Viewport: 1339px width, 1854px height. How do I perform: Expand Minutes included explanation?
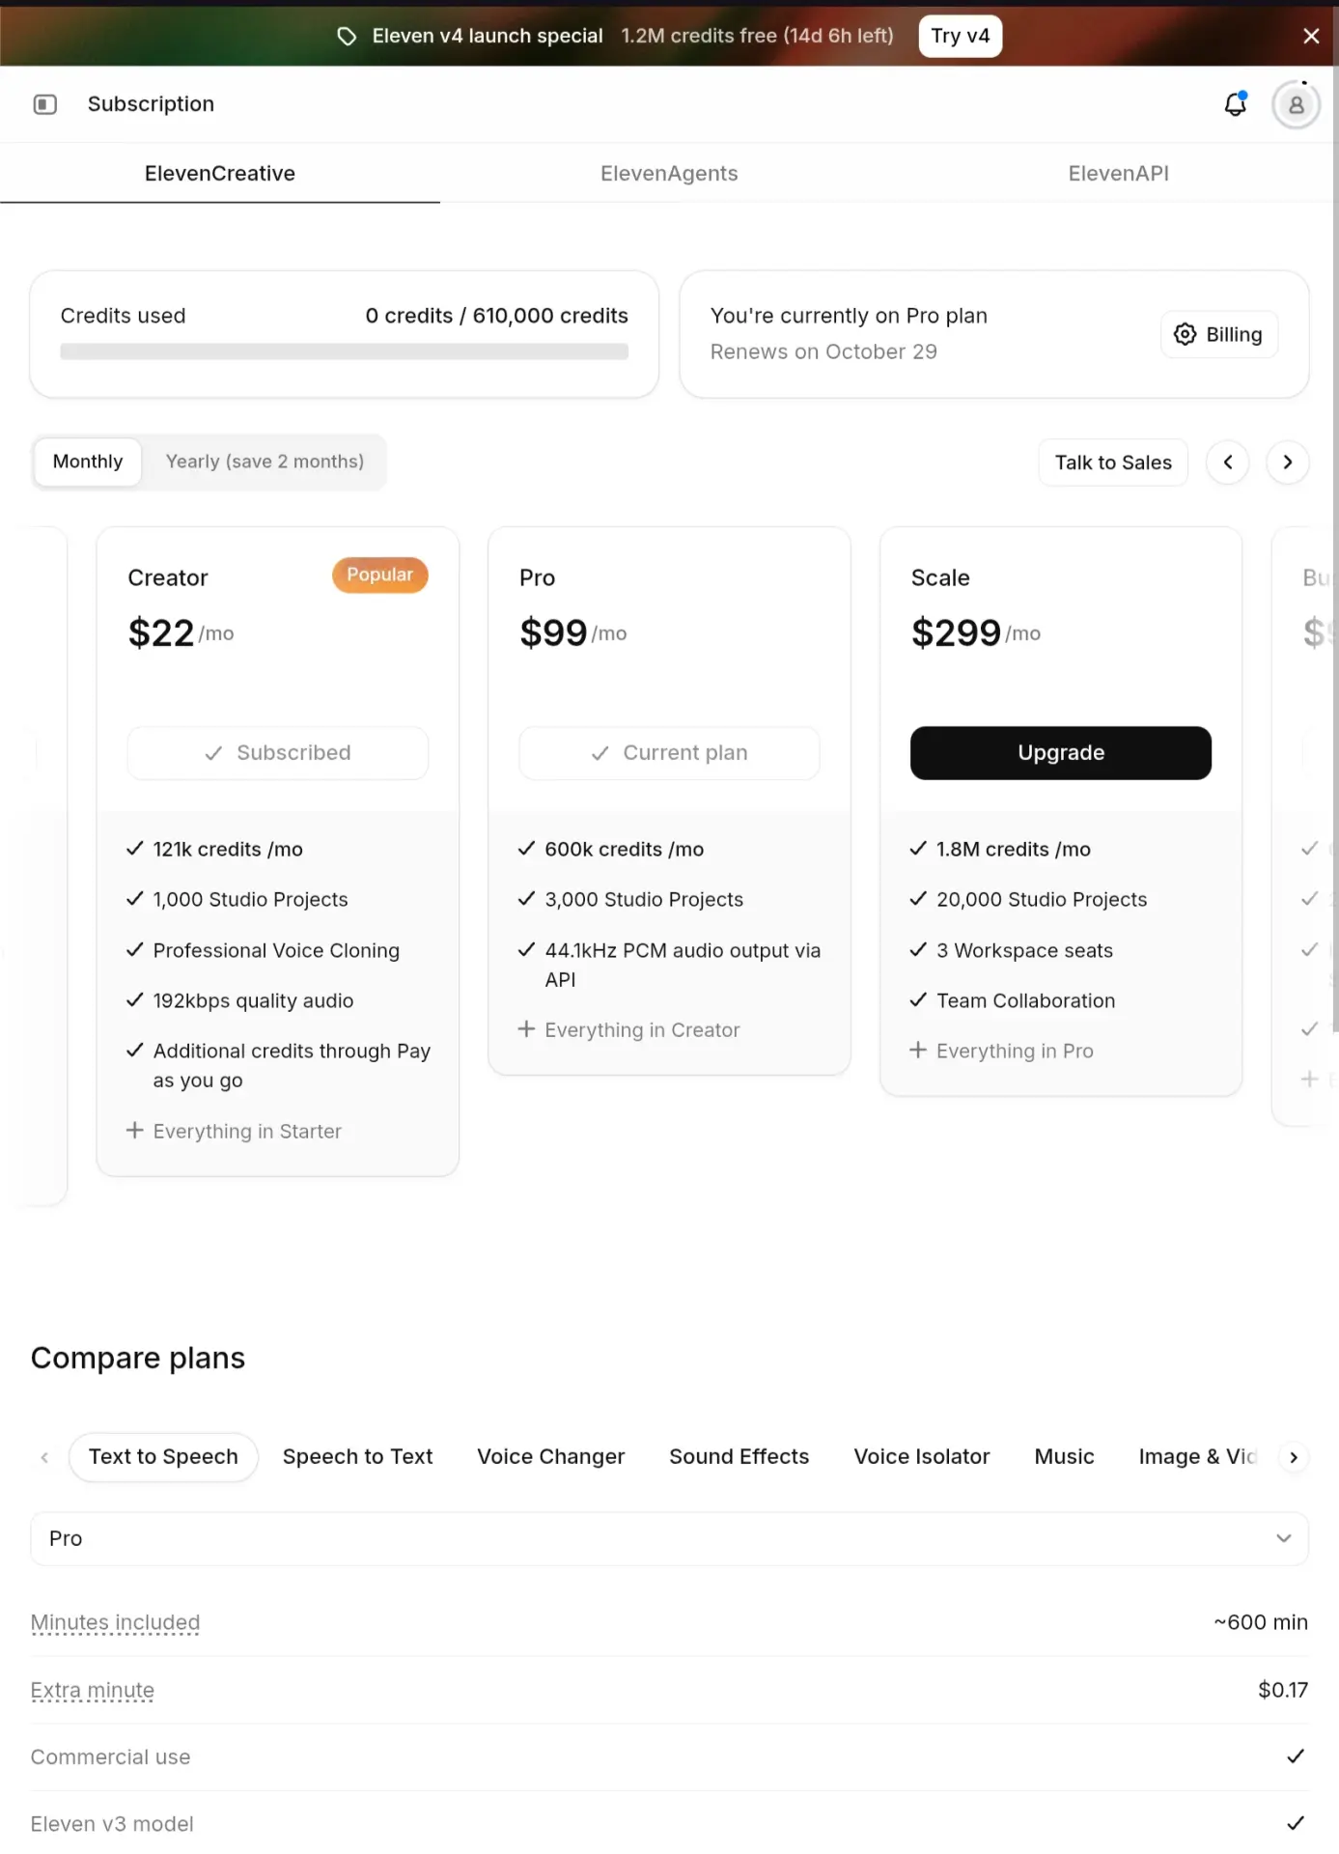point(115,1622)
